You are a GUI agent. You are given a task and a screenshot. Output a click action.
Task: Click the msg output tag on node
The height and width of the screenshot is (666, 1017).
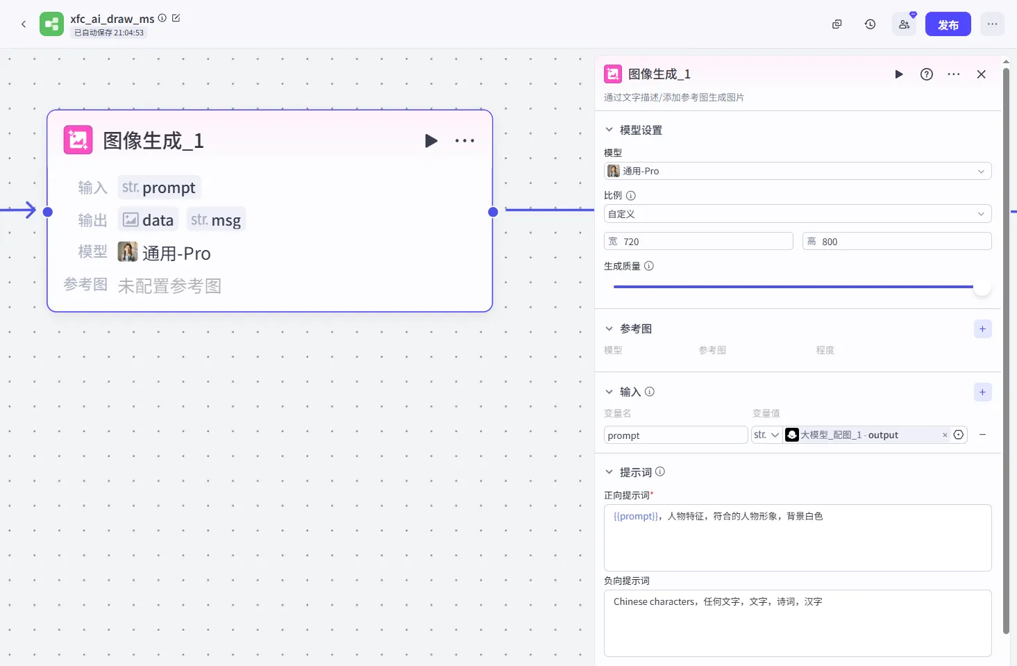coord(216,220)
